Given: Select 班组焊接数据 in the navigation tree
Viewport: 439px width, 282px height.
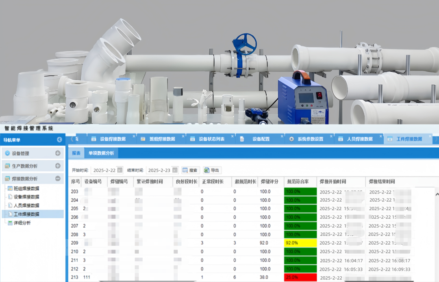Looking at the screenshot, I should coord(26,188).
